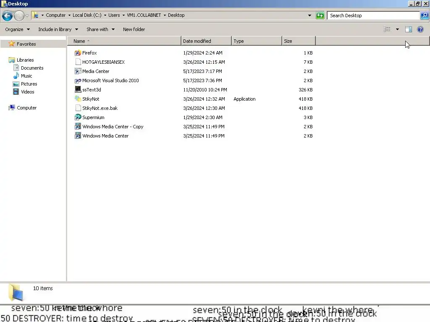Sort by the Size column header

pyautogui.click(x=299, y=41)
